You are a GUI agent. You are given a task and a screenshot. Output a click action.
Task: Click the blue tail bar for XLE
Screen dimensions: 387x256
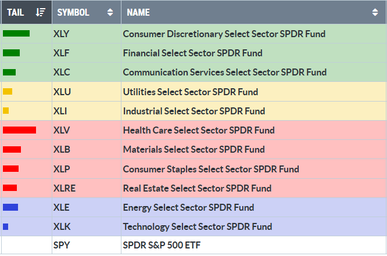pos(10,207)
